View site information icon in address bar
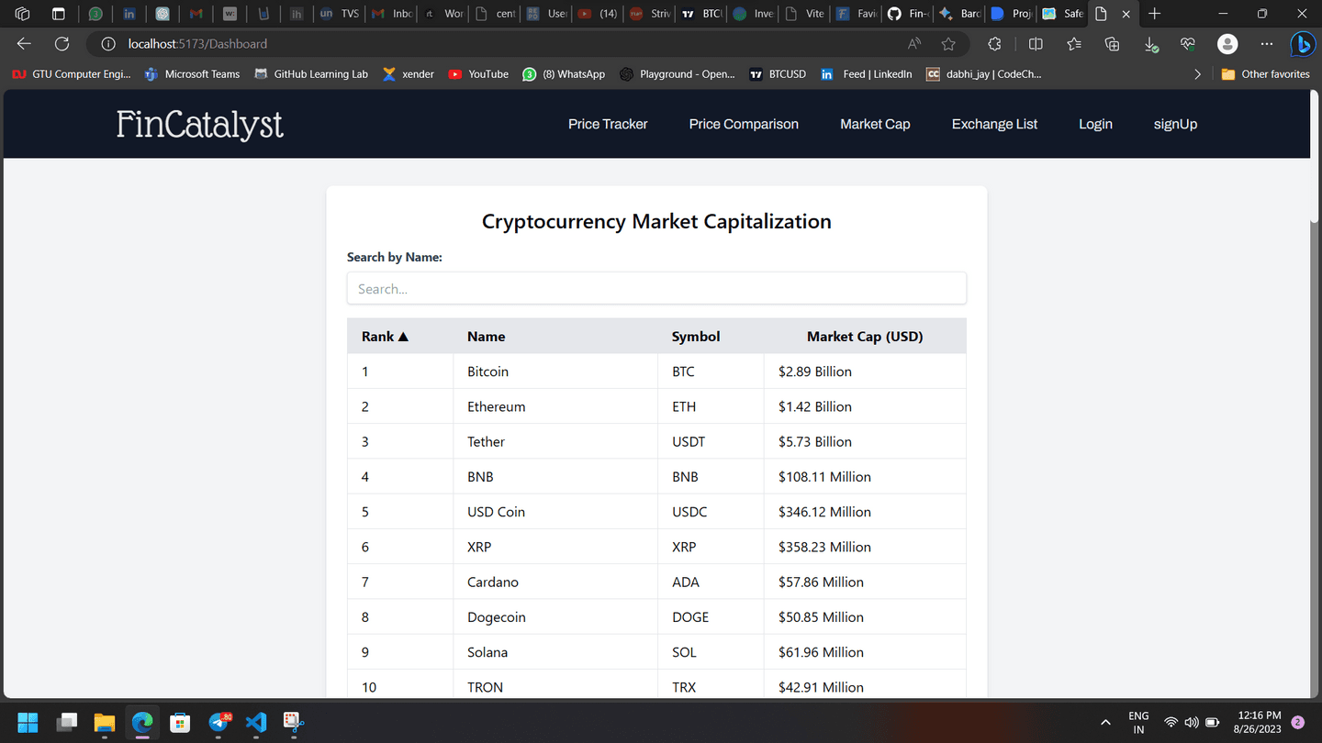This screenshot has height=743, width=1322. tap(108, 44)
